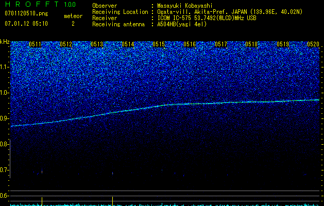This screenshot has width=324, height=206.
Task: Click the 1.1 frequency axis label
Action: tap(4, 67)
